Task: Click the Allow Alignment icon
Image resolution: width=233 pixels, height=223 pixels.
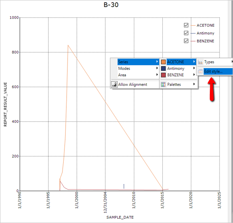Action: (x=114, y=84)
